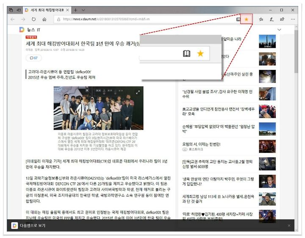Click the scrollbar down arrow
This screenshot has height=238, width=305.
296,230
